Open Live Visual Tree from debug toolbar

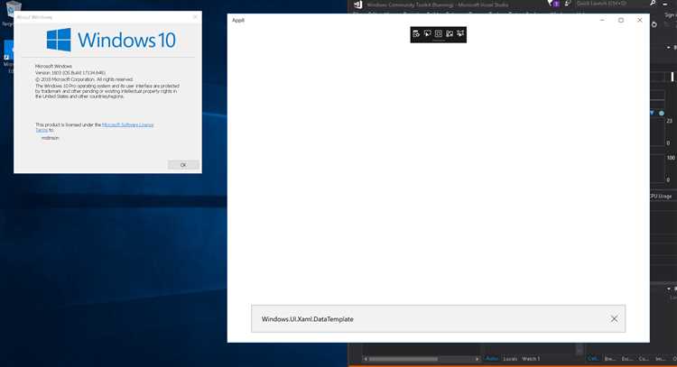(416, 33)
